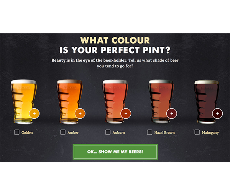Click the Amber label text
Screen dimensions: 230x196
(73, 132)
